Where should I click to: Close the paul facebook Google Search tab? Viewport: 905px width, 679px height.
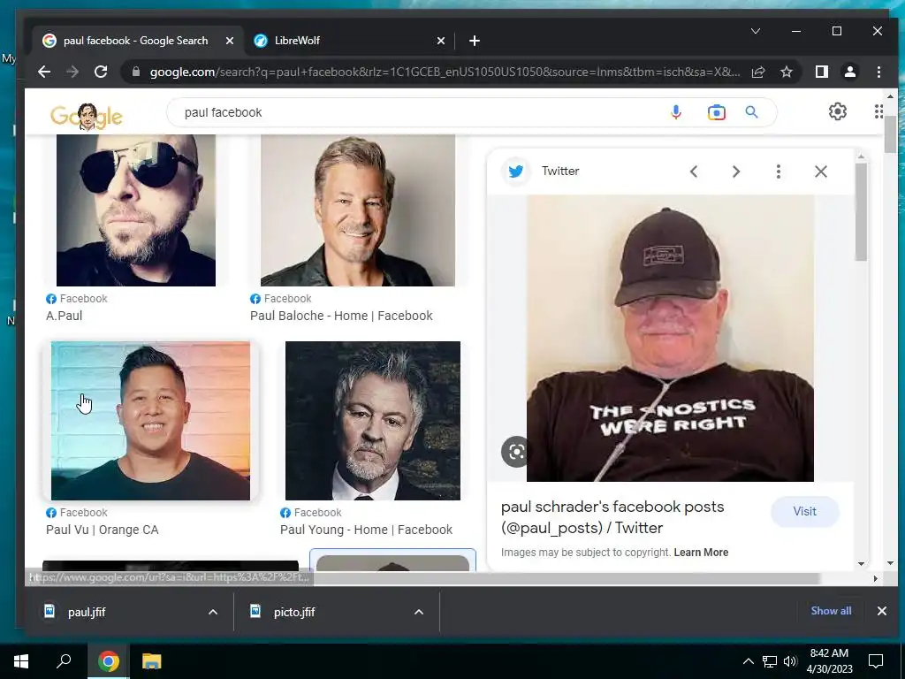pyautogui.click(x=230, y=41)
